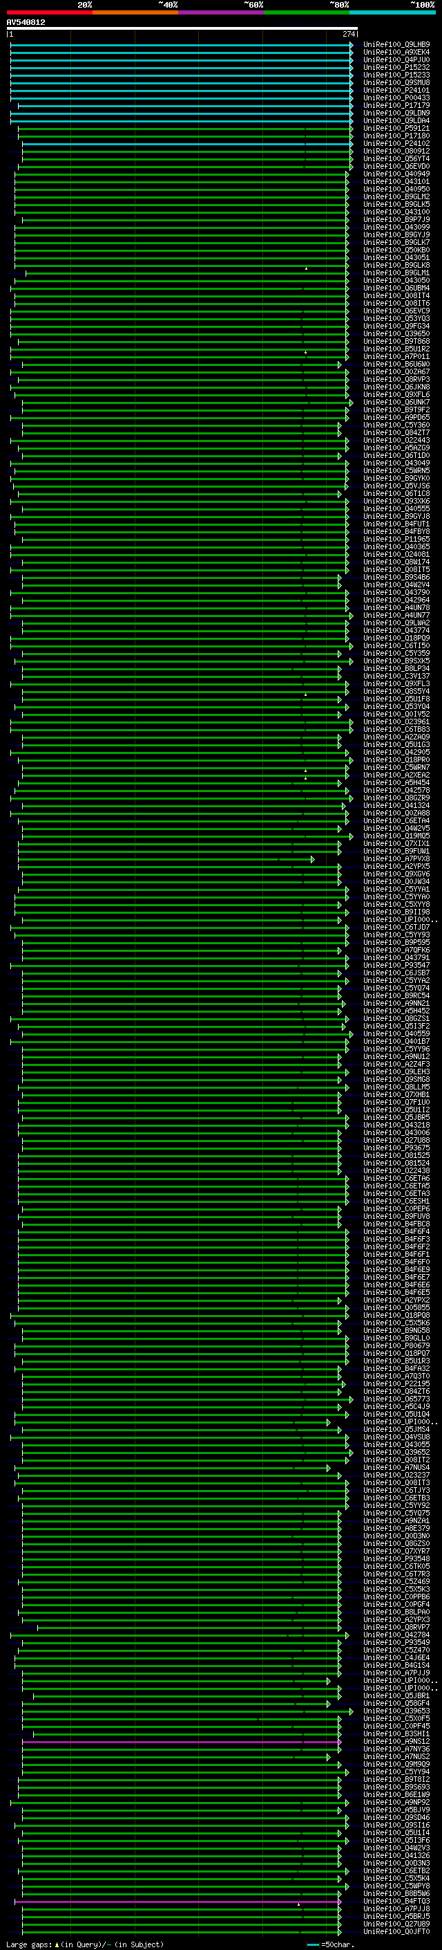
Task: Click the short green bar for UniRef100_A7PVX8
Action: tap(166, 859)
